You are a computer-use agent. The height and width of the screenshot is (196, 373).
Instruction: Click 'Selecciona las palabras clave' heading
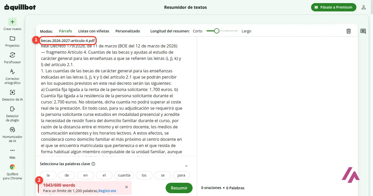[x=65, y=164]
